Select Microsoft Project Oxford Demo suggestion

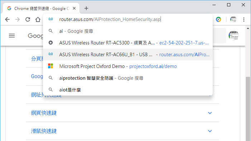(x=128, y=66)
